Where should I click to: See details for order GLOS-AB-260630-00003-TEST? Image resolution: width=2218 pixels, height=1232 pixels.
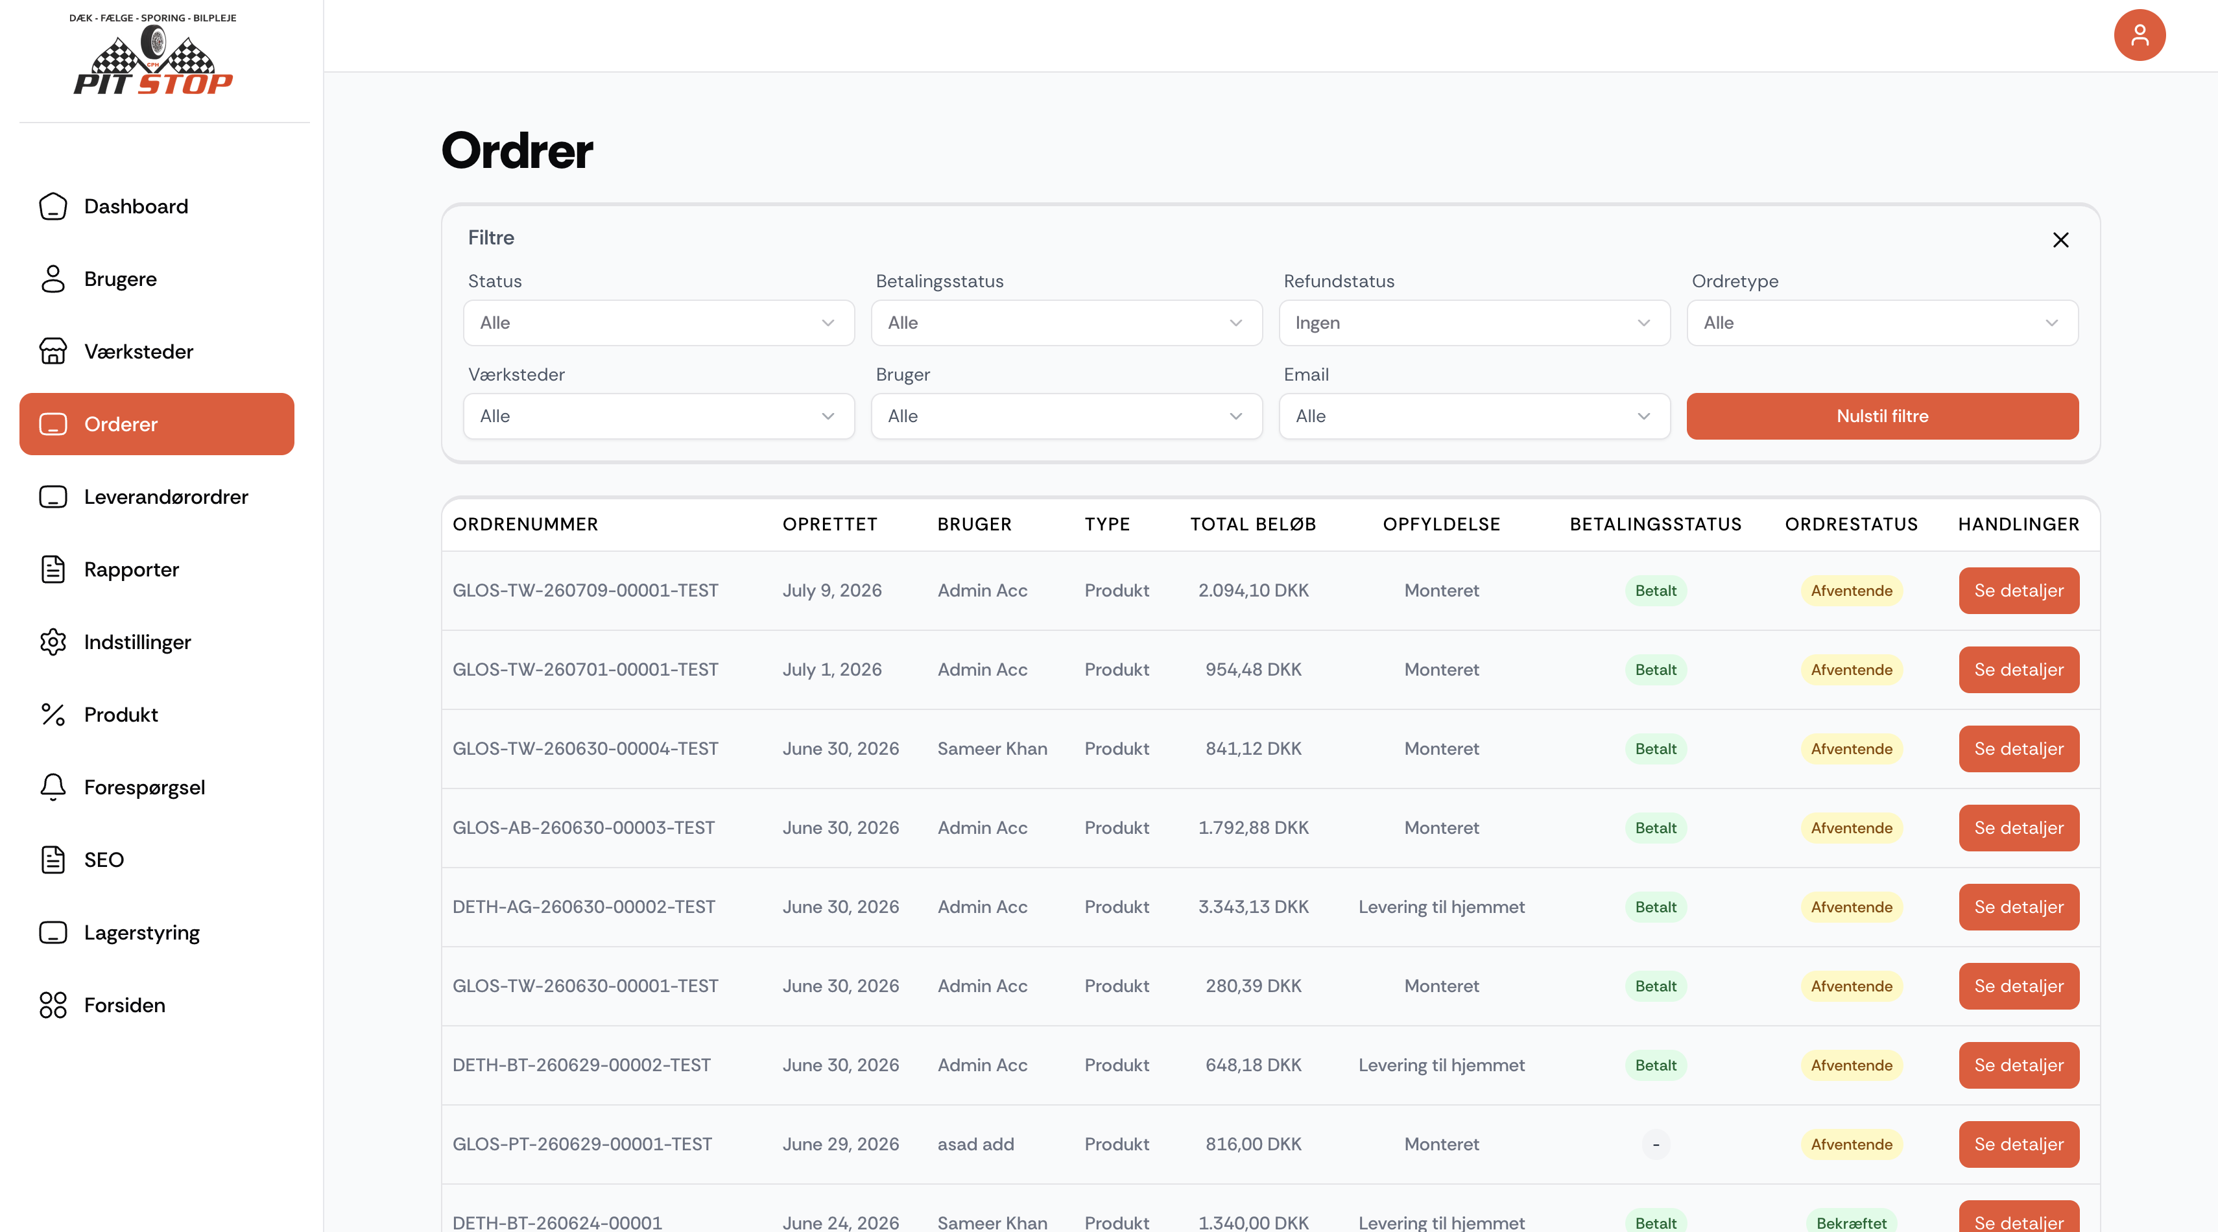click(x=2018, y=827)
